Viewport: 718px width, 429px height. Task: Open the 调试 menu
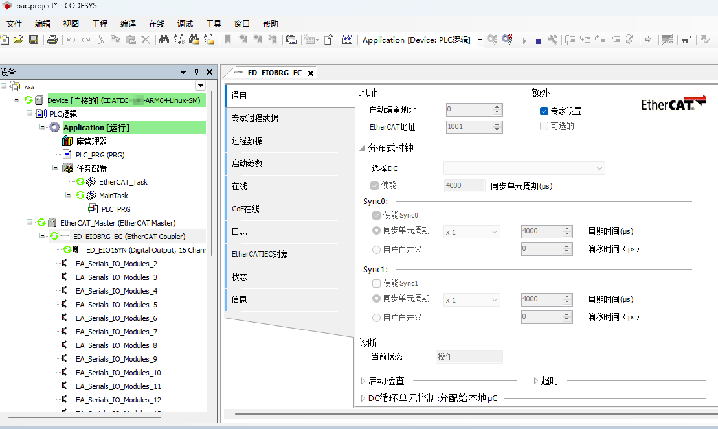click(185, 23)
